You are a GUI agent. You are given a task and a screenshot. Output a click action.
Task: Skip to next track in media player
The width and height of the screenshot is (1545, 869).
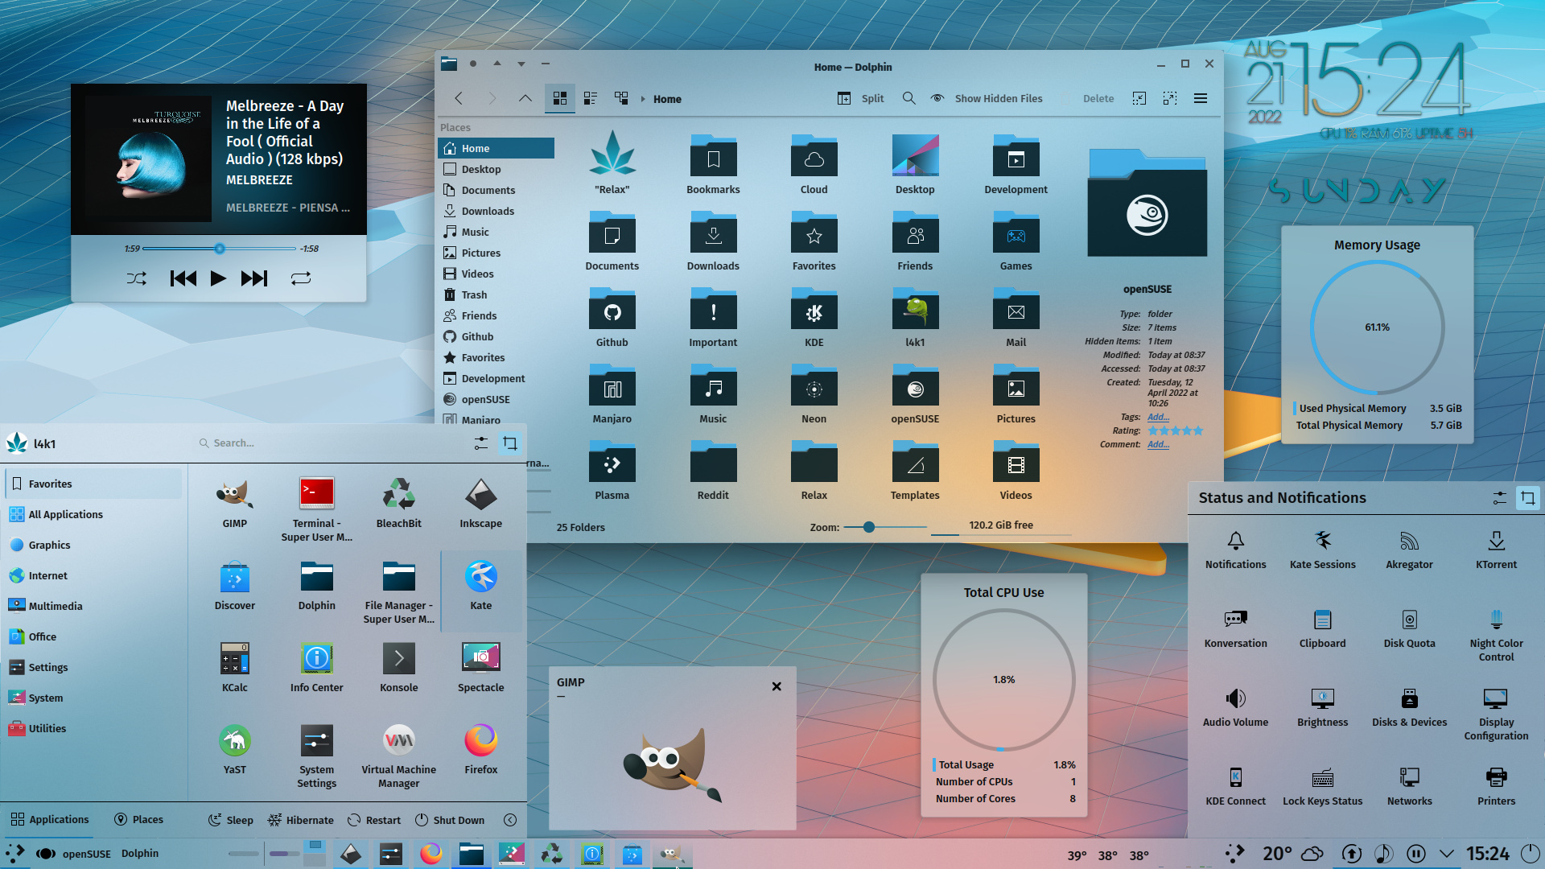(254, 278)
